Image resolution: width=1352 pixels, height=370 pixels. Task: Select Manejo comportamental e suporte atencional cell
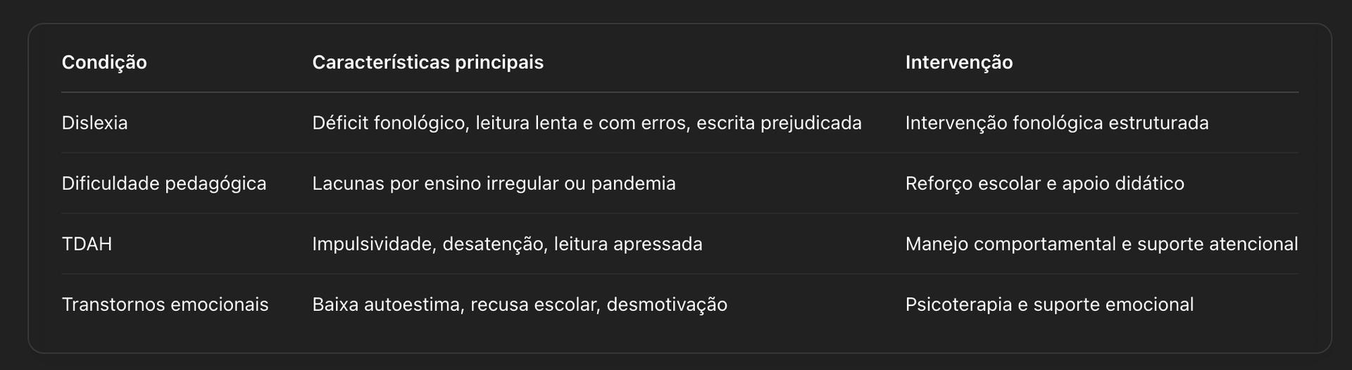click(x=1101, y=244)
